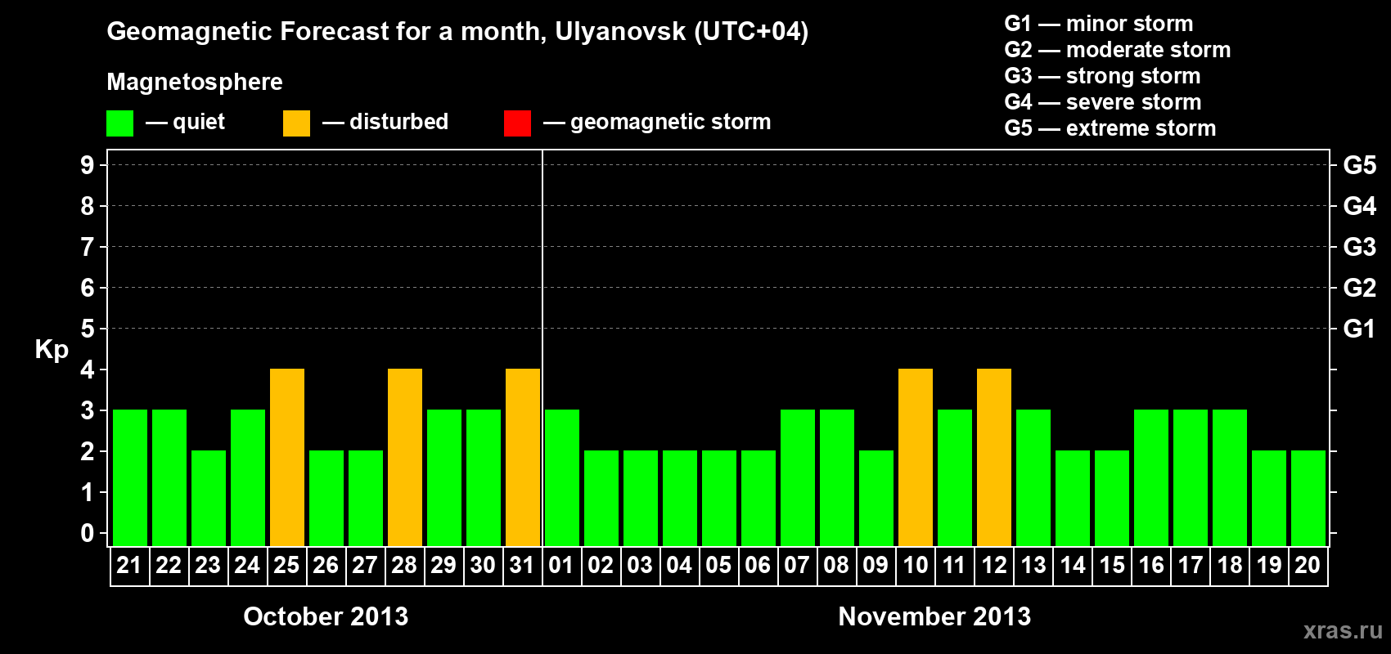1391x654 pixels.
Task: Click date label 09 on the axis
Action: coord(876,565)
